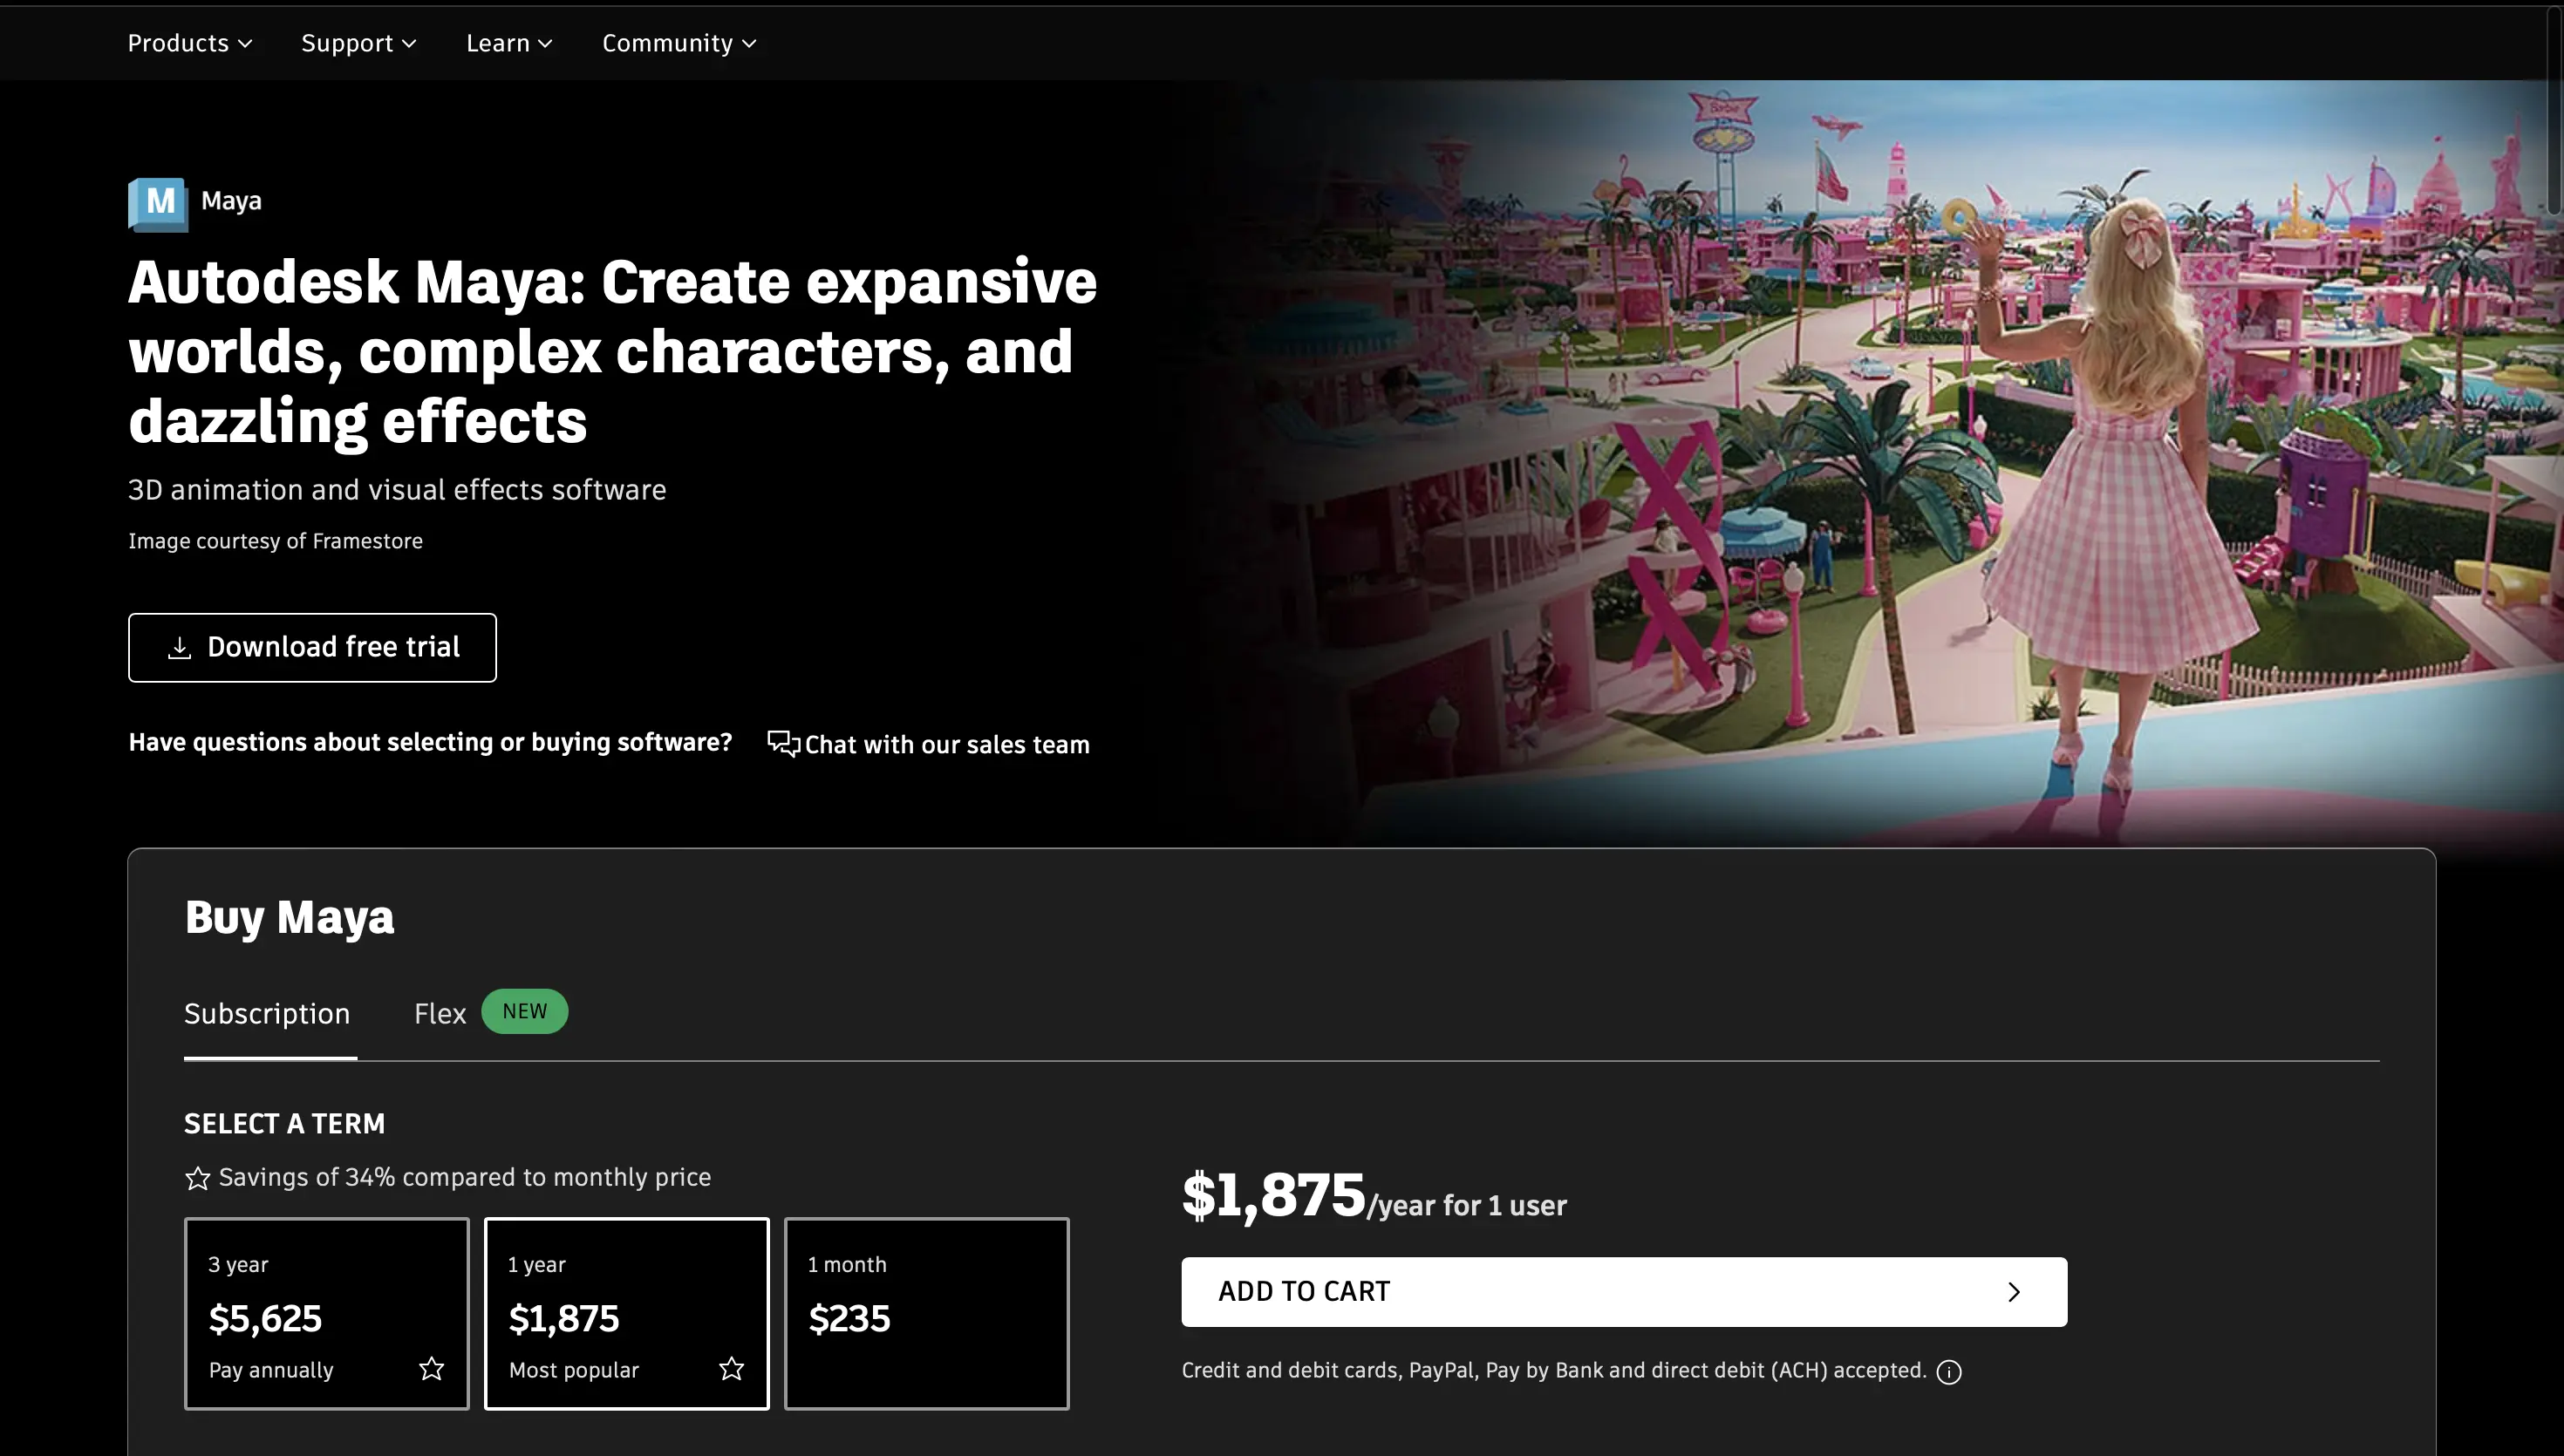Click the '$1,875/year for 1 user' price

1374,1196
